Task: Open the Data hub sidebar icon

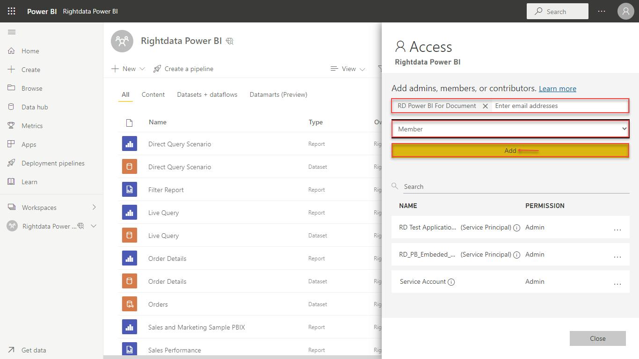Action: (12, 107)
